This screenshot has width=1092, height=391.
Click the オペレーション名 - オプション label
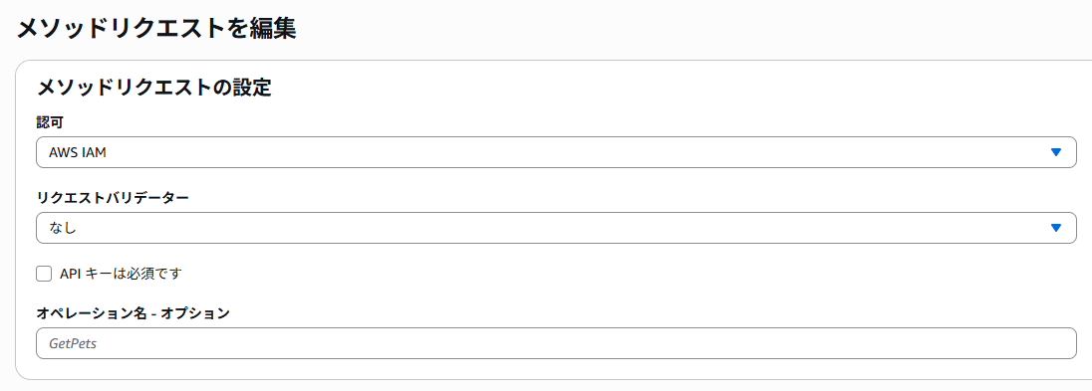[134, 313]
